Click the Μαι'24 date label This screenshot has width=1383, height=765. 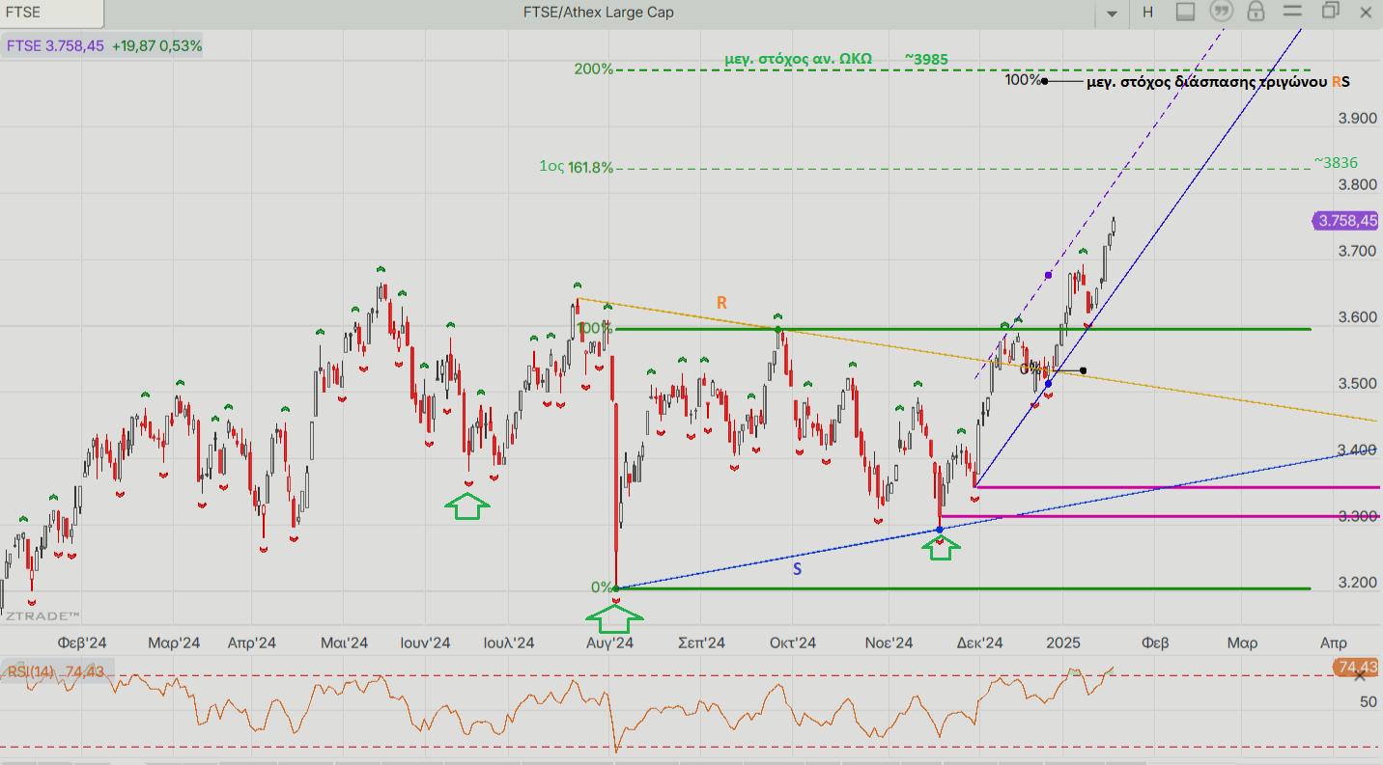pos(344,642)
